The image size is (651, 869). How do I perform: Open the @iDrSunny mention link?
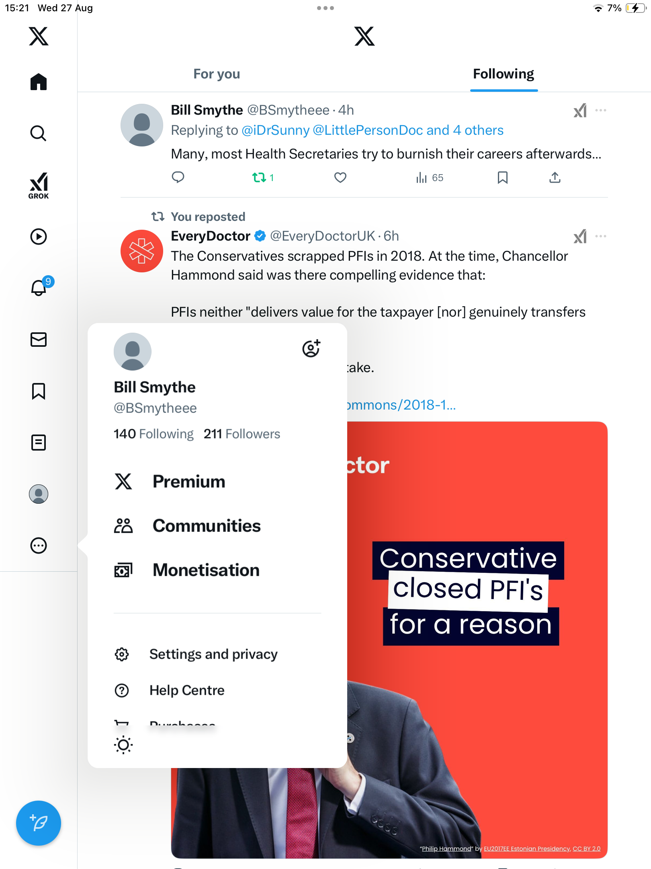276,130
